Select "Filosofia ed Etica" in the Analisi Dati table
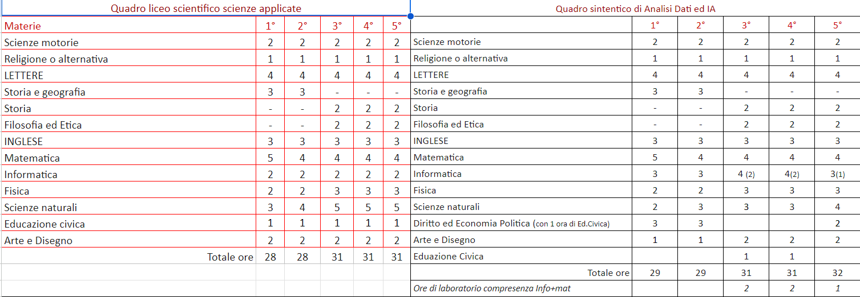 (x=449, y=125)
